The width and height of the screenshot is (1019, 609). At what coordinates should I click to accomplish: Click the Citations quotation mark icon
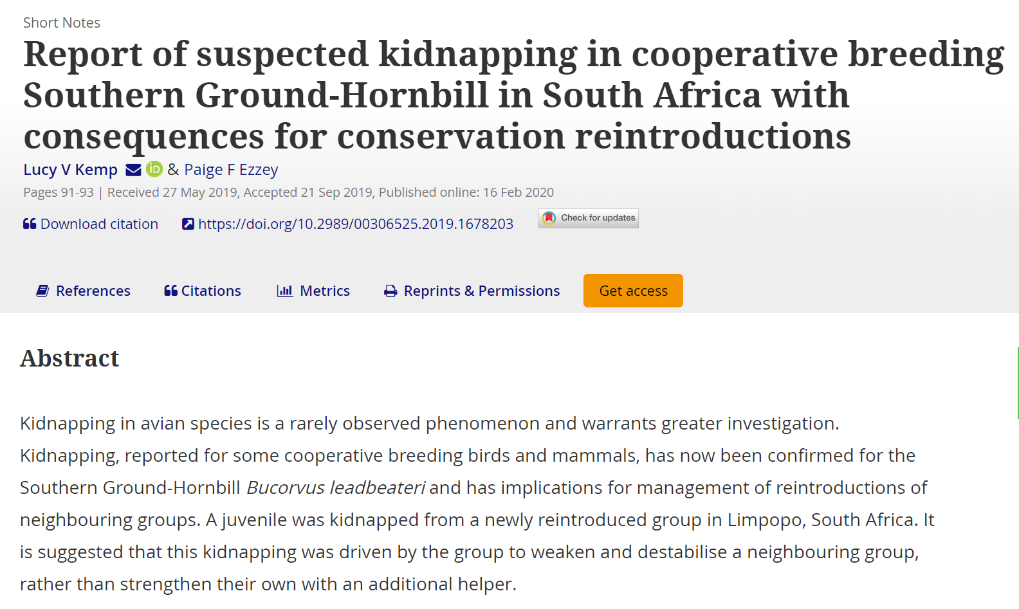[x=170, y=291]
